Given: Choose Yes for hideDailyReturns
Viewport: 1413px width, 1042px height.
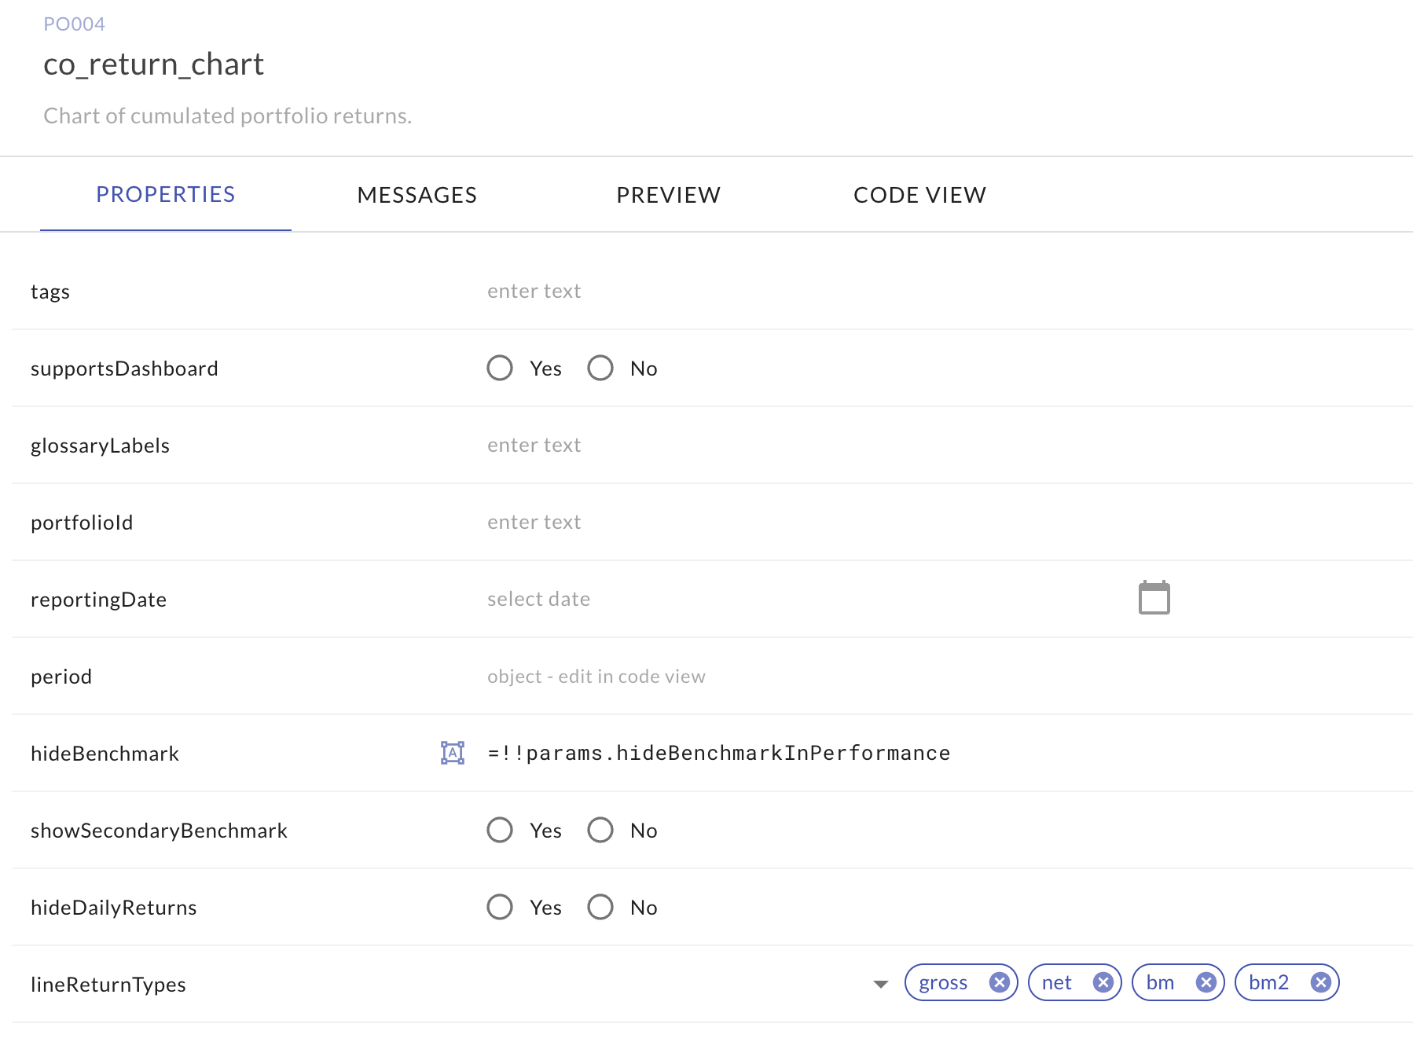Looking at the screenshot, I should pyautogui.click(x=500, y=907).
